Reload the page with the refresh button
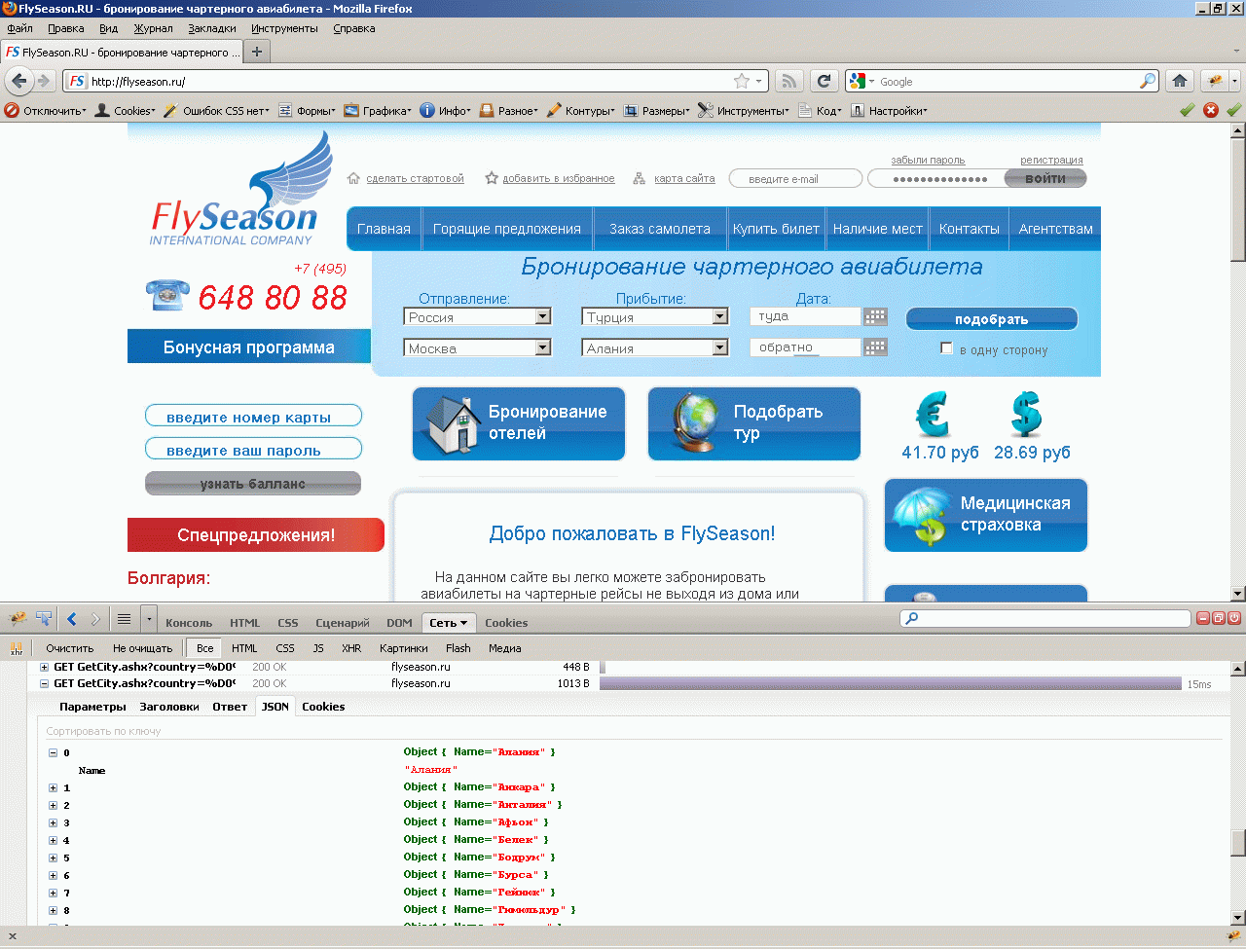Image resolution: width=1246 pixels, height=949 pixels. (x=825, y=81)
